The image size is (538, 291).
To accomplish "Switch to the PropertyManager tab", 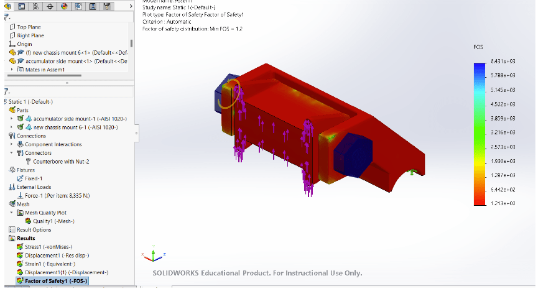I will coord(22,7).
